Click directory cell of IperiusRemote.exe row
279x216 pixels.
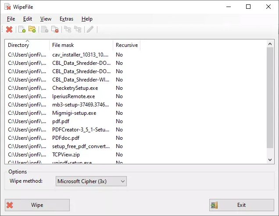coord(27,96)
